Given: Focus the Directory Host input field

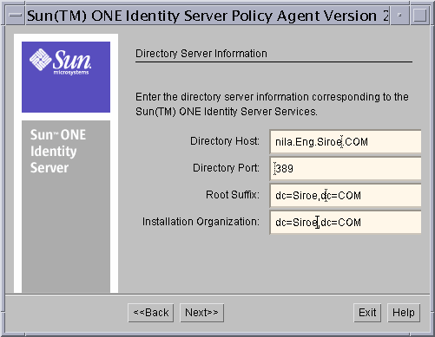Looking at the screenshot, I should point(346,141).
